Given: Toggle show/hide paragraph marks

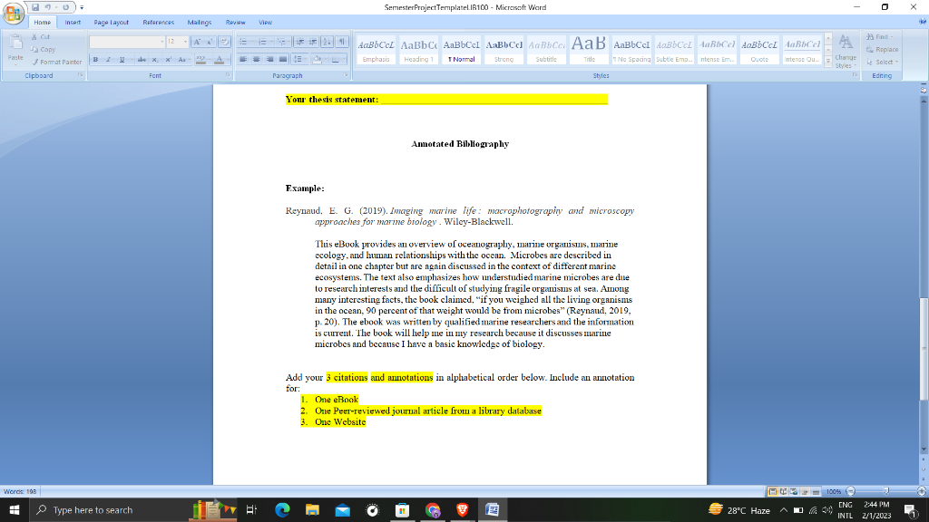Looking at the screenshot, I should pyautogui.click(x=343, y=41).
